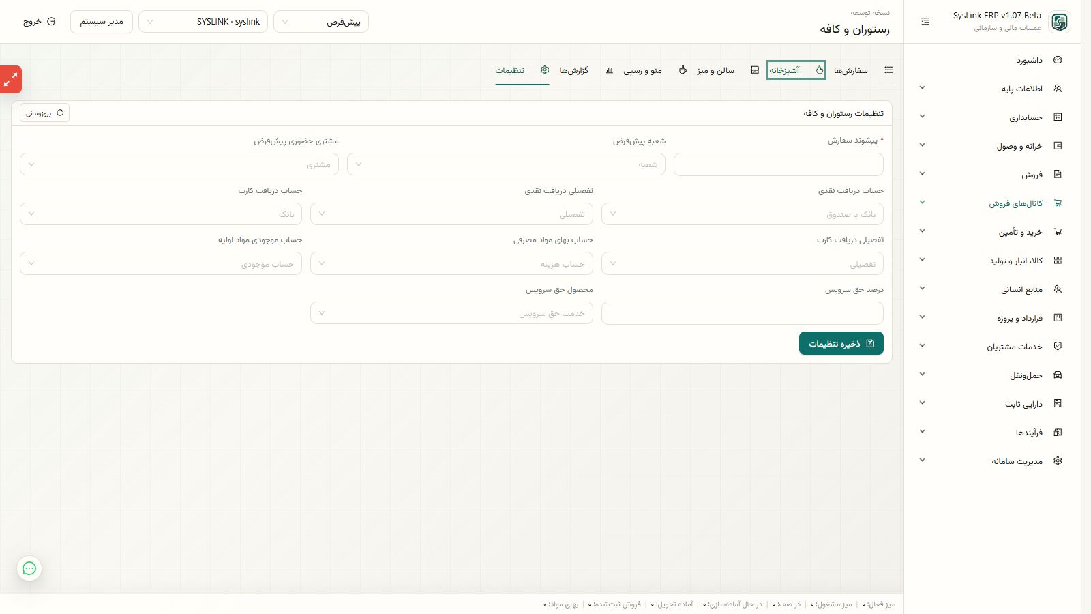Image resolution: width=1091 pixels, height=614 pixels.
Task: Click the میز فعال status bar entry
Action: 879,604
